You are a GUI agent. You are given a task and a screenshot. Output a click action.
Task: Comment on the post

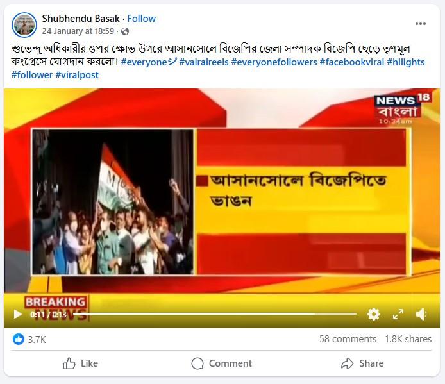click(222, 363)
